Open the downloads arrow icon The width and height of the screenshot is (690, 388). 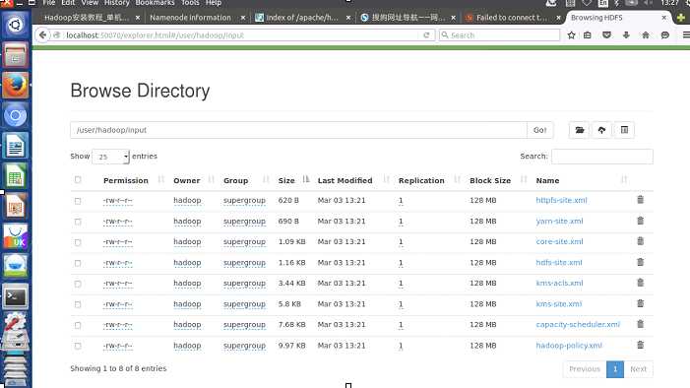coord(626,35)
